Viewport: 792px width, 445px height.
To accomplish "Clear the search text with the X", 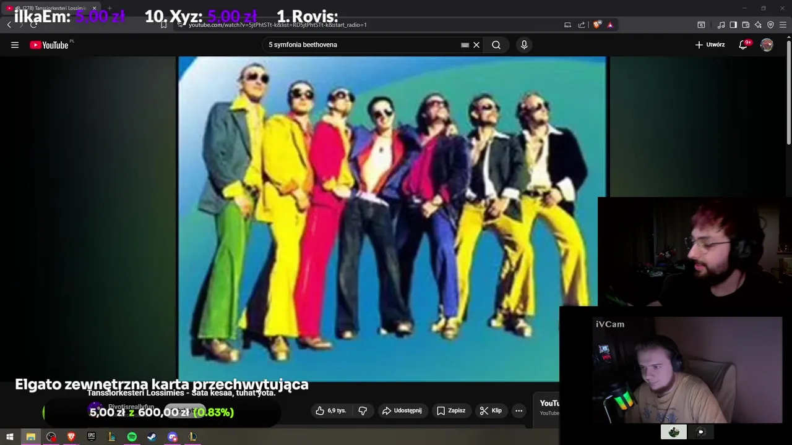I will (476, 44).
